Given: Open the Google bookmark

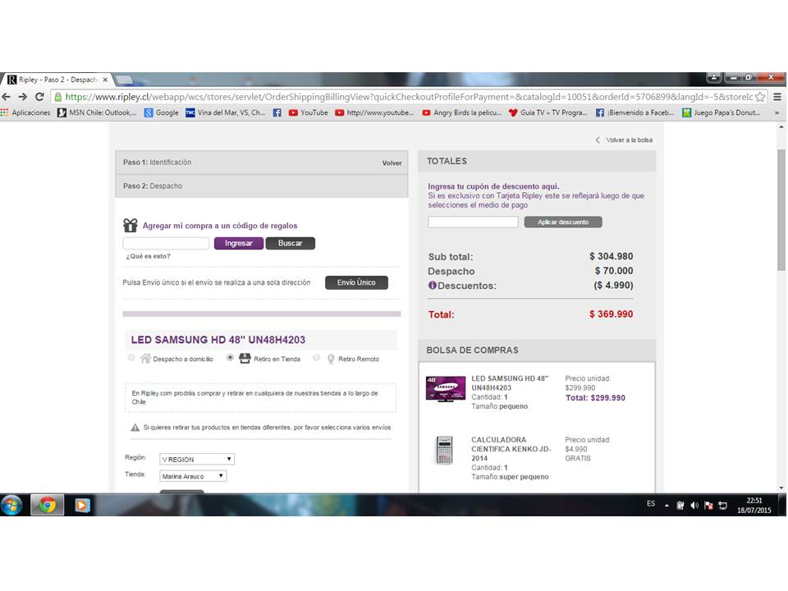Looking at the screenshot, I should pyautogui.click(x=162, y=112).
